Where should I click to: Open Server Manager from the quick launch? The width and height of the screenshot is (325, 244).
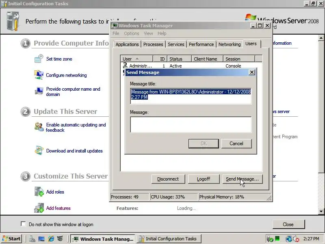coord(32,239)
